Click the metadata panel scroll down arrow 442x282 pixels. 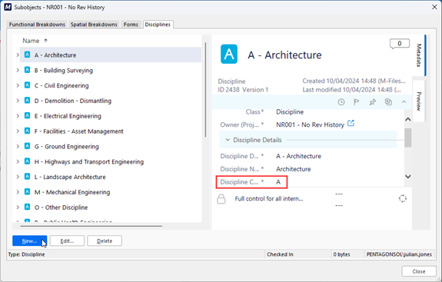click(407, 177)
